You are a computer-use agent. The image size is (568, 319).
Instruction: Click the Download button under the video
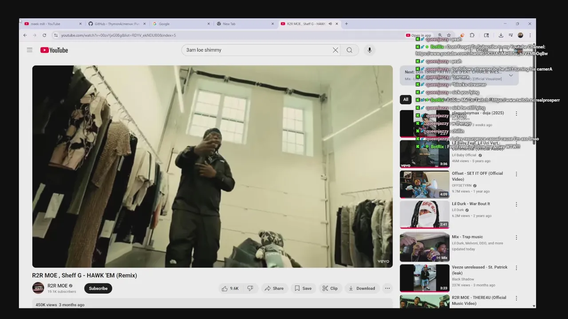(362, 288)
